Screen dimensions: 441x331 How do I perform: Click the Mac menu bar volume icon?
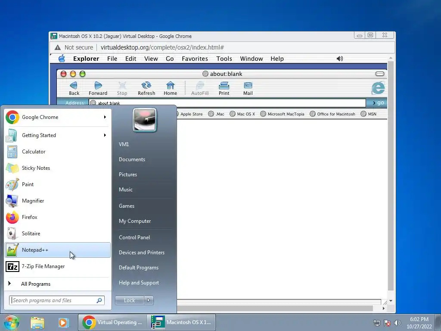point(340,59)
